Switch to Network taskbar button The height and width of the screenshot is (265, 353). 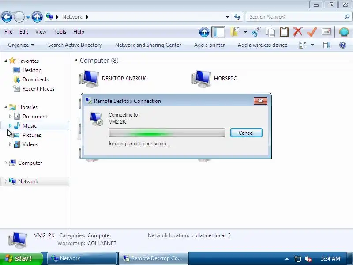coord(82,258)
